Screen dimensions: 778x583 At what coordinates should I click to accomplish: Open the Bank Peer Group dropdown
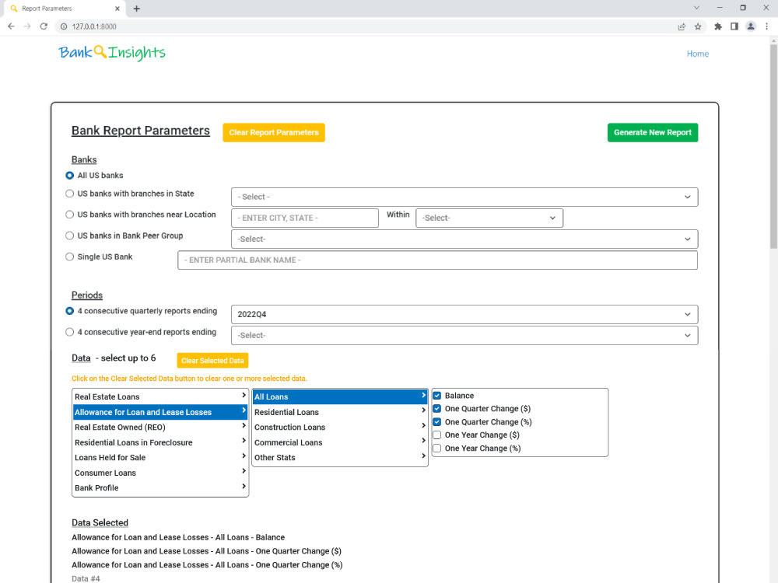point(464,239)
